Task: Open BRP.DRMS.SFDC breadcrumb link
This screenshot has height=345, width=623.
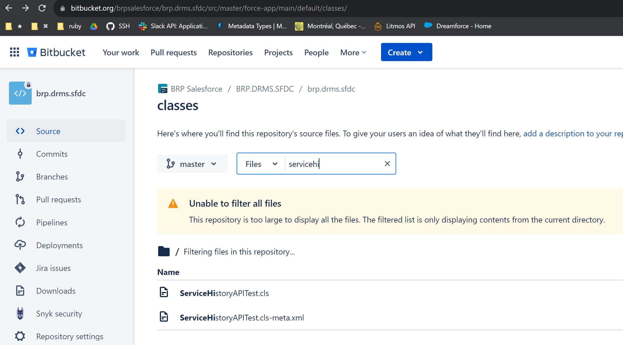Action: click(x=265, y=89)
